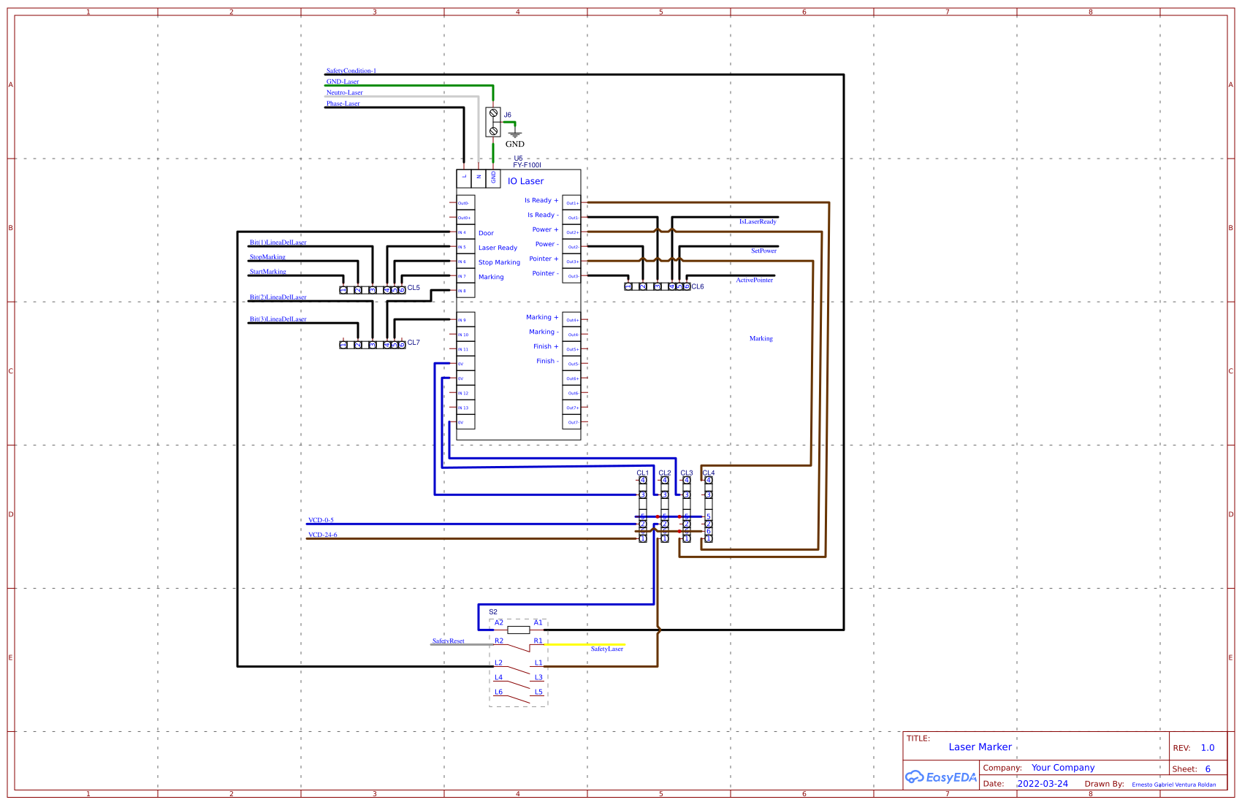Viewport: 1242px width, 805px height.
Task: Select the GND ground symbol near J6
Action: [x=517, y=133]
